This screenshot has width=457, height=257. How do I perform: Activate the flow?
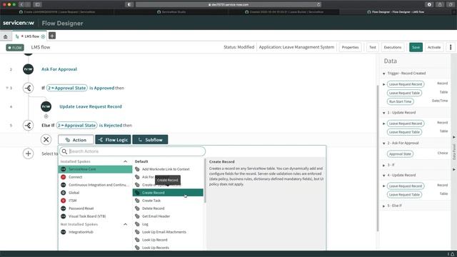[x=434, y=47]
